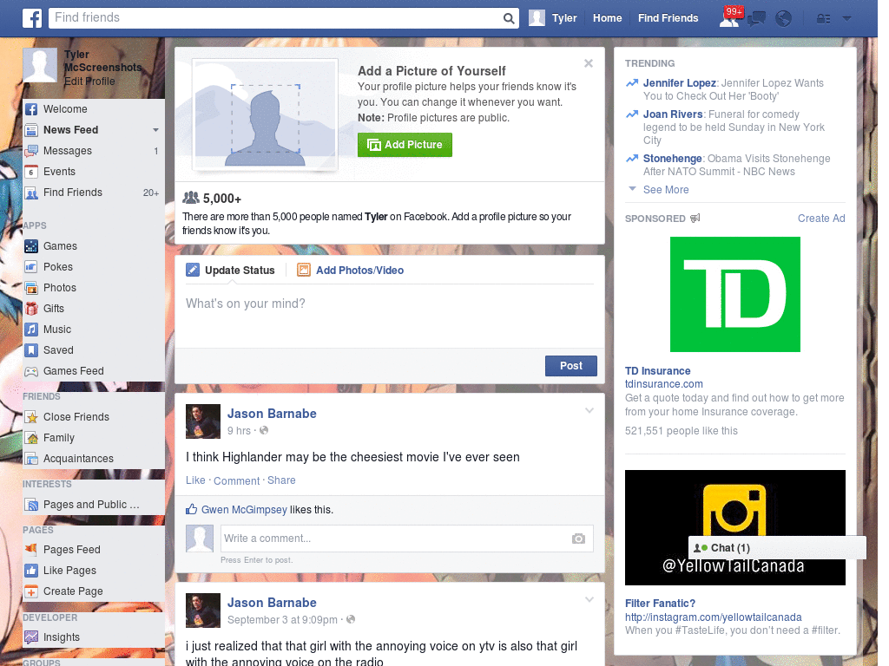Click the Facebook logo in top bar
Image resolution: width=889 pixels, height=666 pixels.
(32, 18)
